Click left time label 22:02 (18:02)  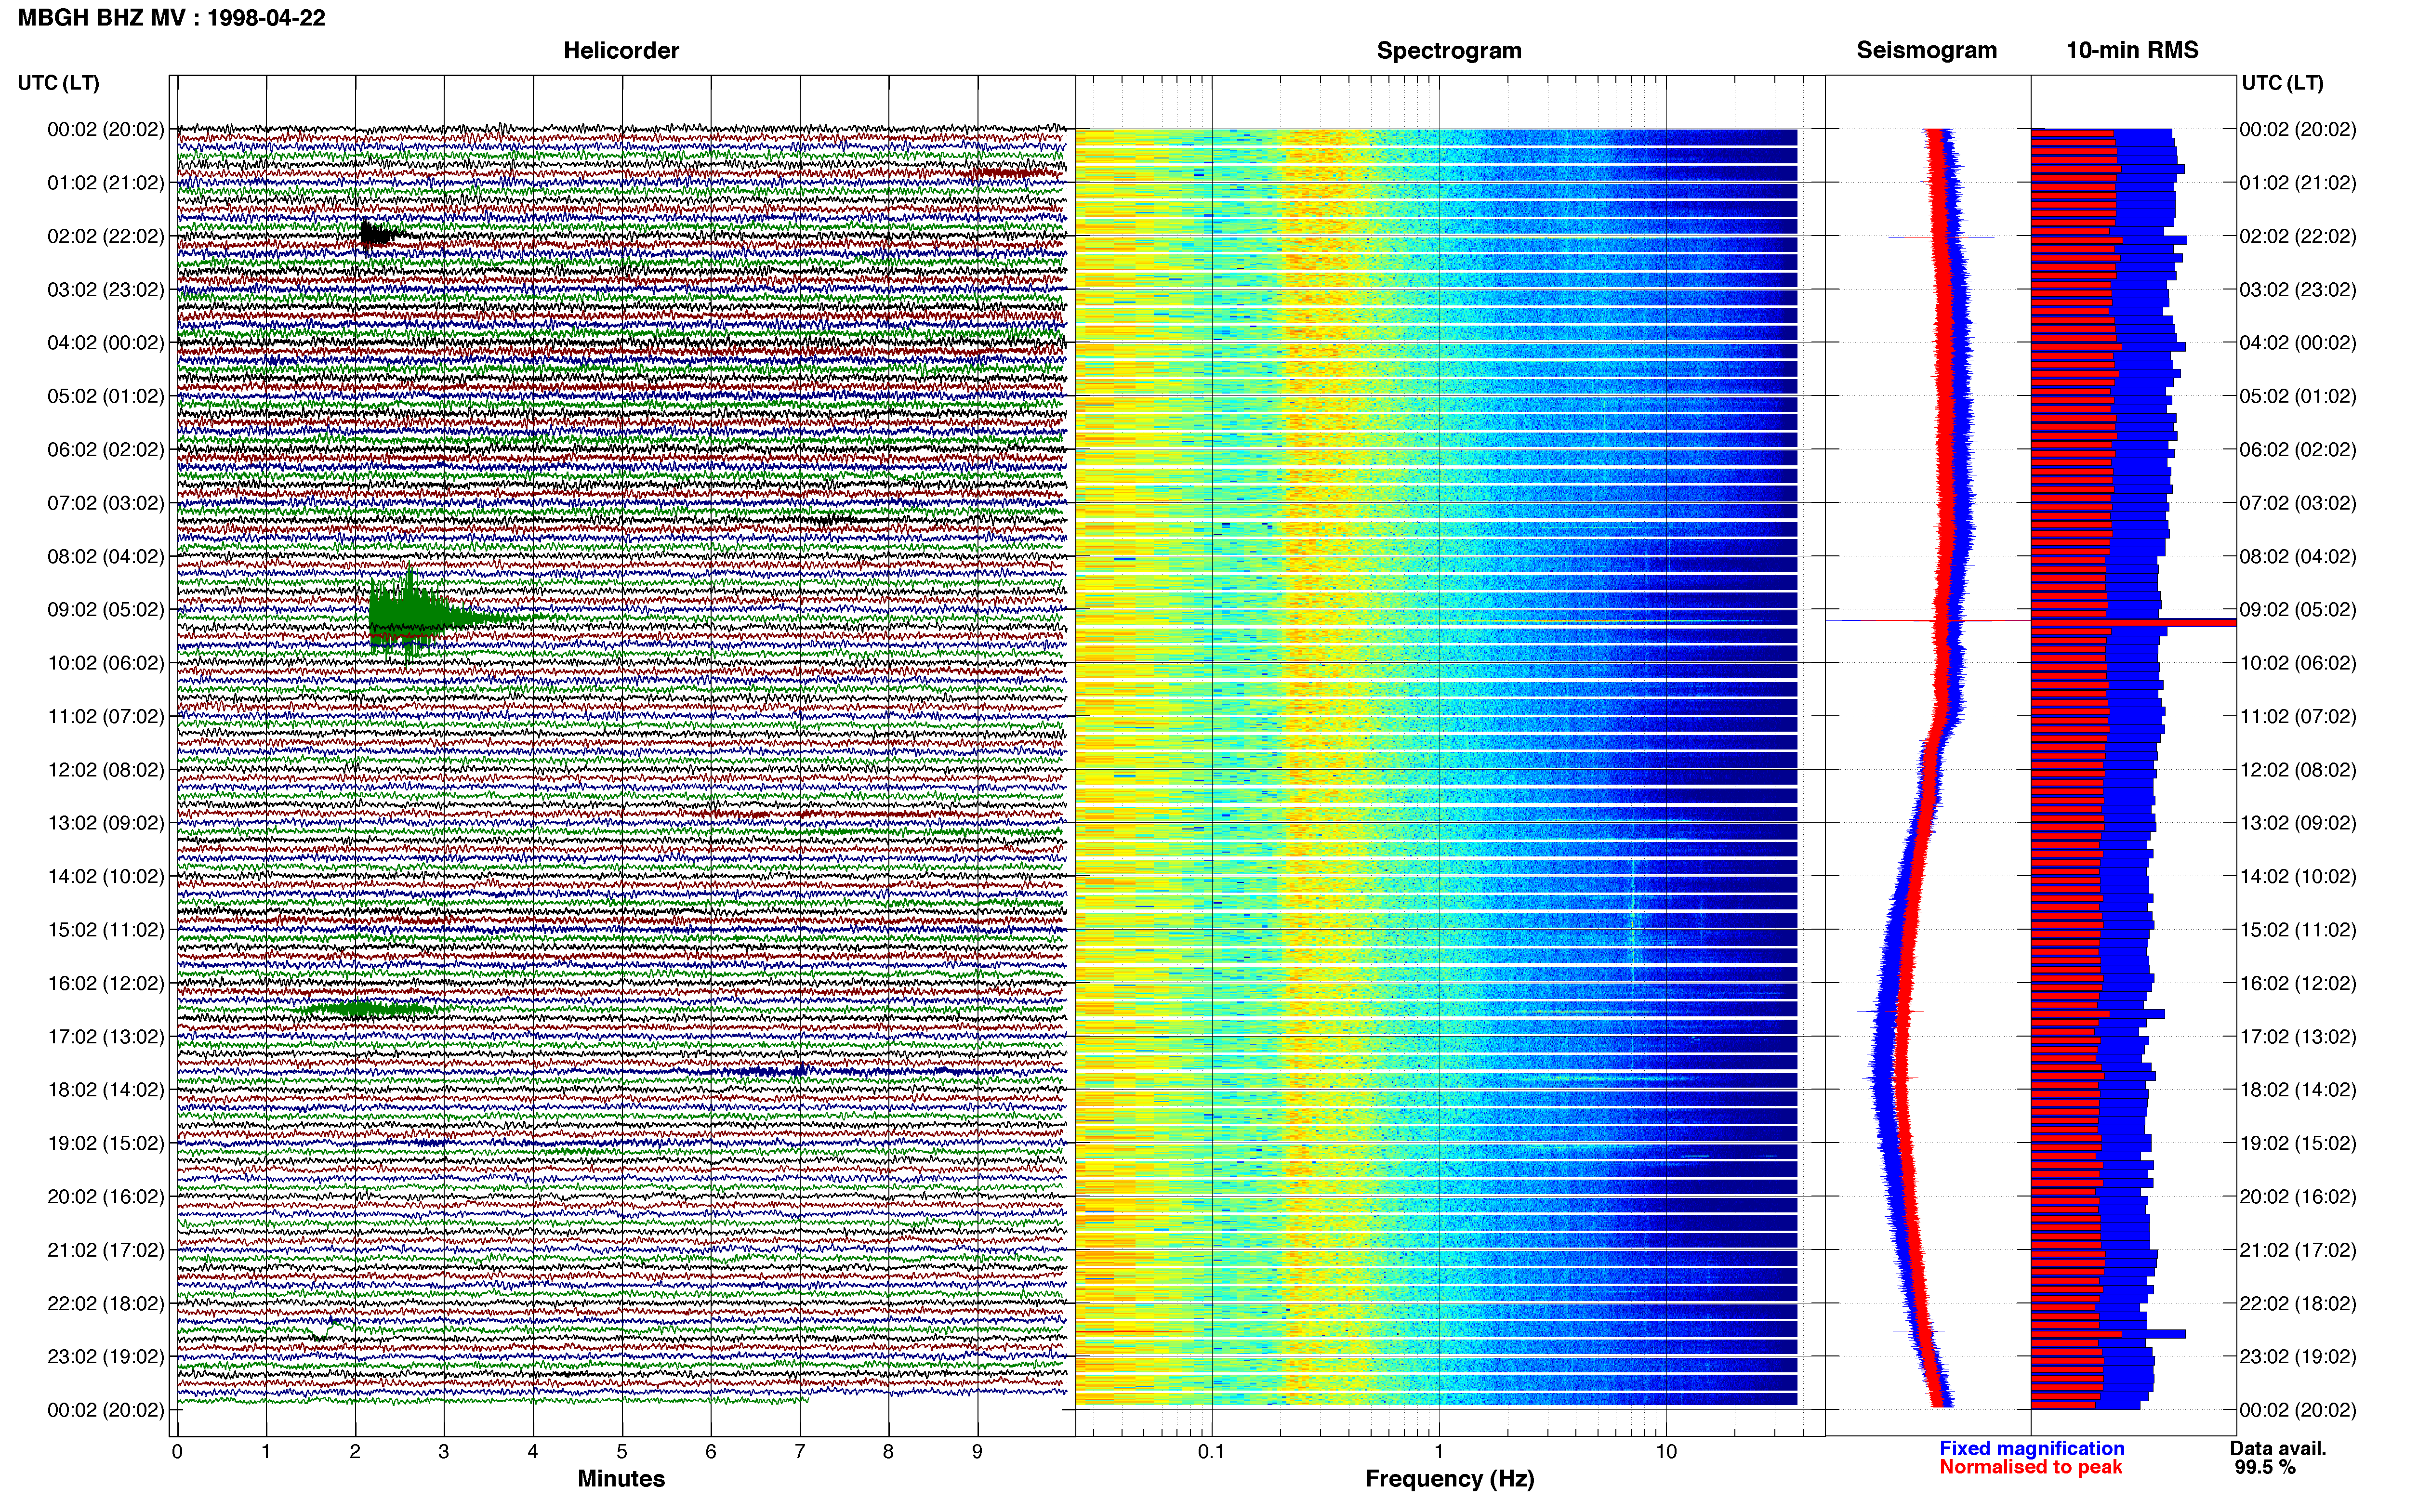click(x=106, y=1304)
